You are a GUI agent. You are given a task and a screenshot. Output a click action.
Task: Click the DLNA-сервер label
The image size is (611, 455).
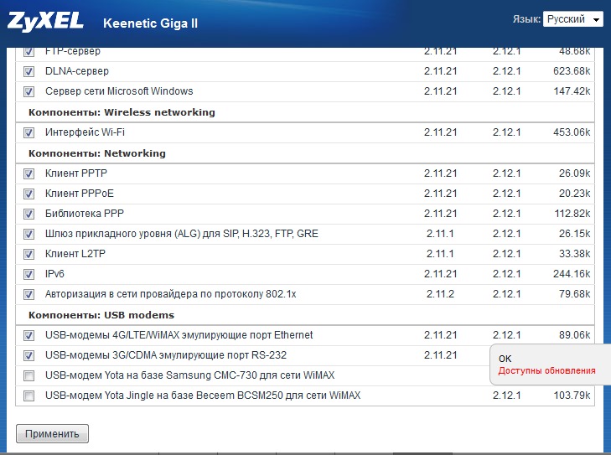click(77, 71)
